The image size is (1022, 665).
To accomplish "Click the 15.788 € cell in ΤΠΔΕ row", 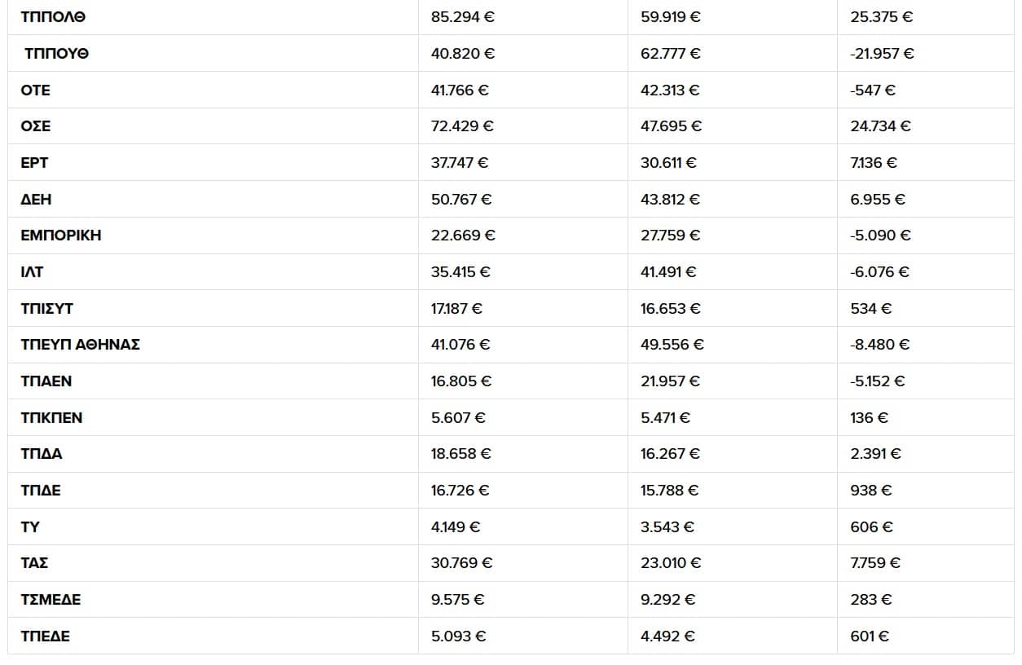I will click(x=670, y=491).
